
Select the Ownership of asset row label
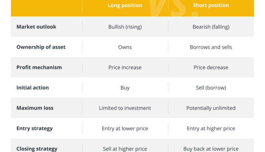pyautogui.click(x=41, y=47)
